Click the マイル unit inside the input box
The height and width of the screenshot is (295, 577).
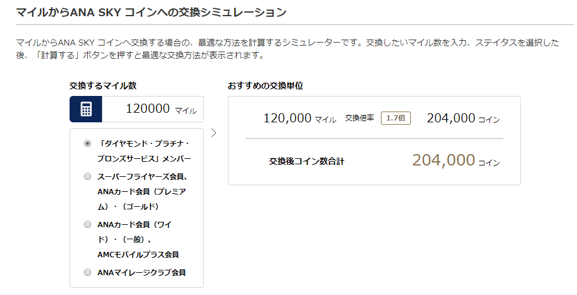(185, 111)
